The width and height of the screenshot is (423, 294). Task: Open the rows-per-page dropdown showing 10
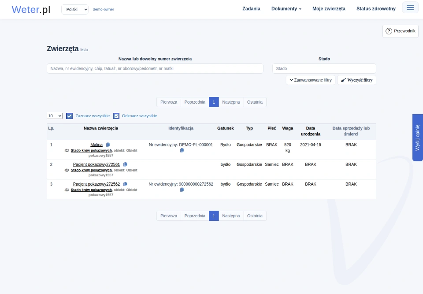[x=55, y=116]
